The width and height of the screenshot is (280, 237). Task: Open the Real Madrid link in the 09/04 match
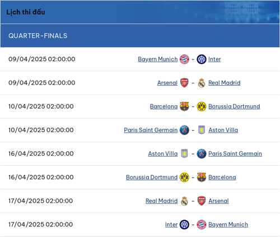click(x=225, y=83)
